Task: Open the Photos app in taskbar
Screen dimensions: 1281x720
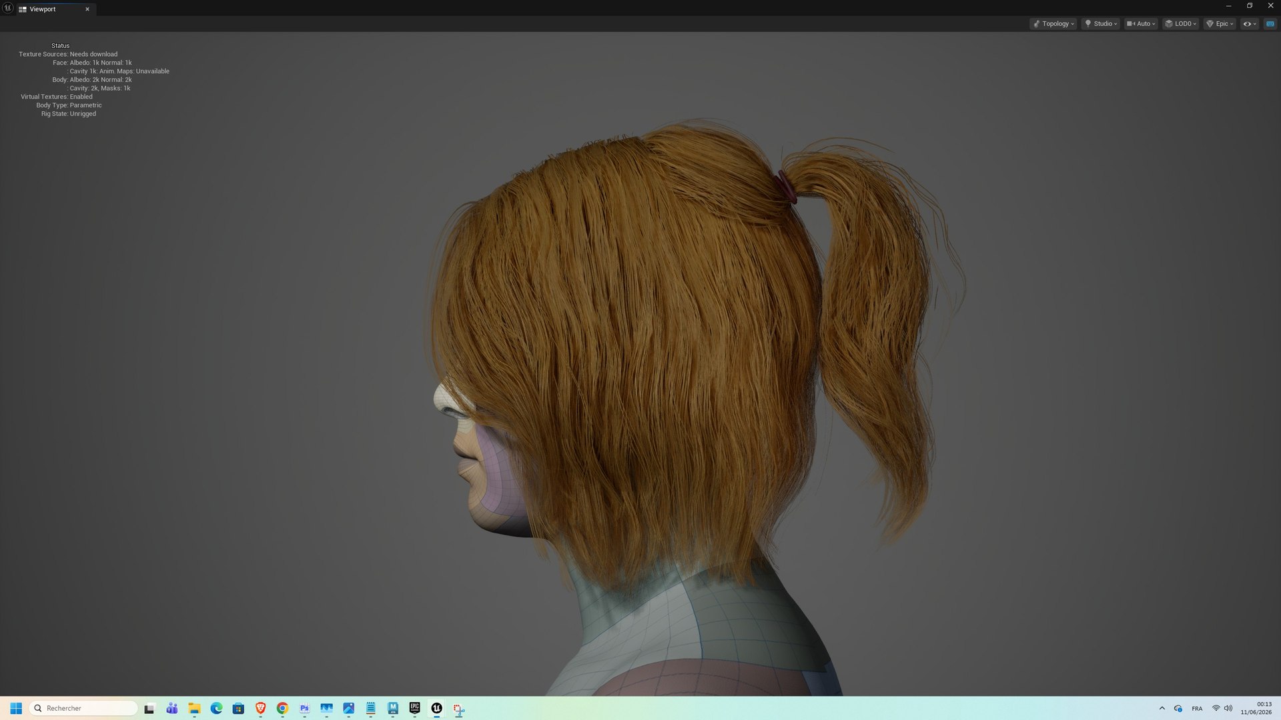Action: 348,708
